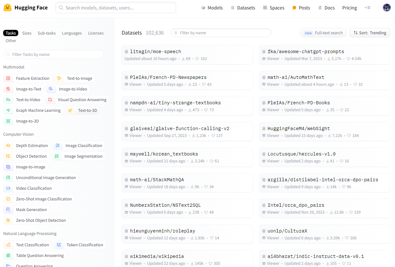This screenshot has height=267, width=395.
Task: Open Spaces from the top navigation
Action: 274,8
